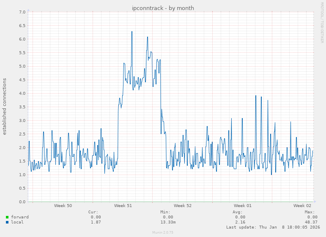
Task: Click the 'Week 52' x-axis label
Action: 183,206
